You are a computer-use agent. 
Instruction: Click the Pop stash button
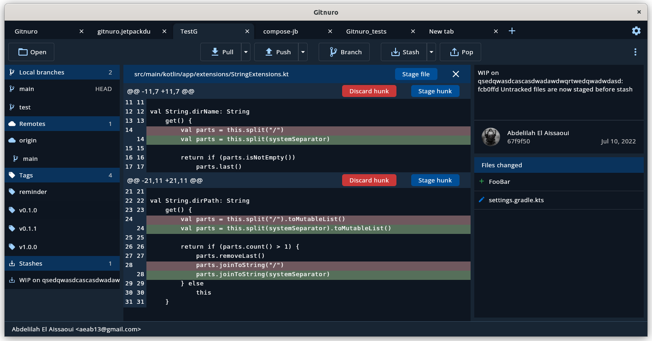pyautogui.click(x=460, y=52)
